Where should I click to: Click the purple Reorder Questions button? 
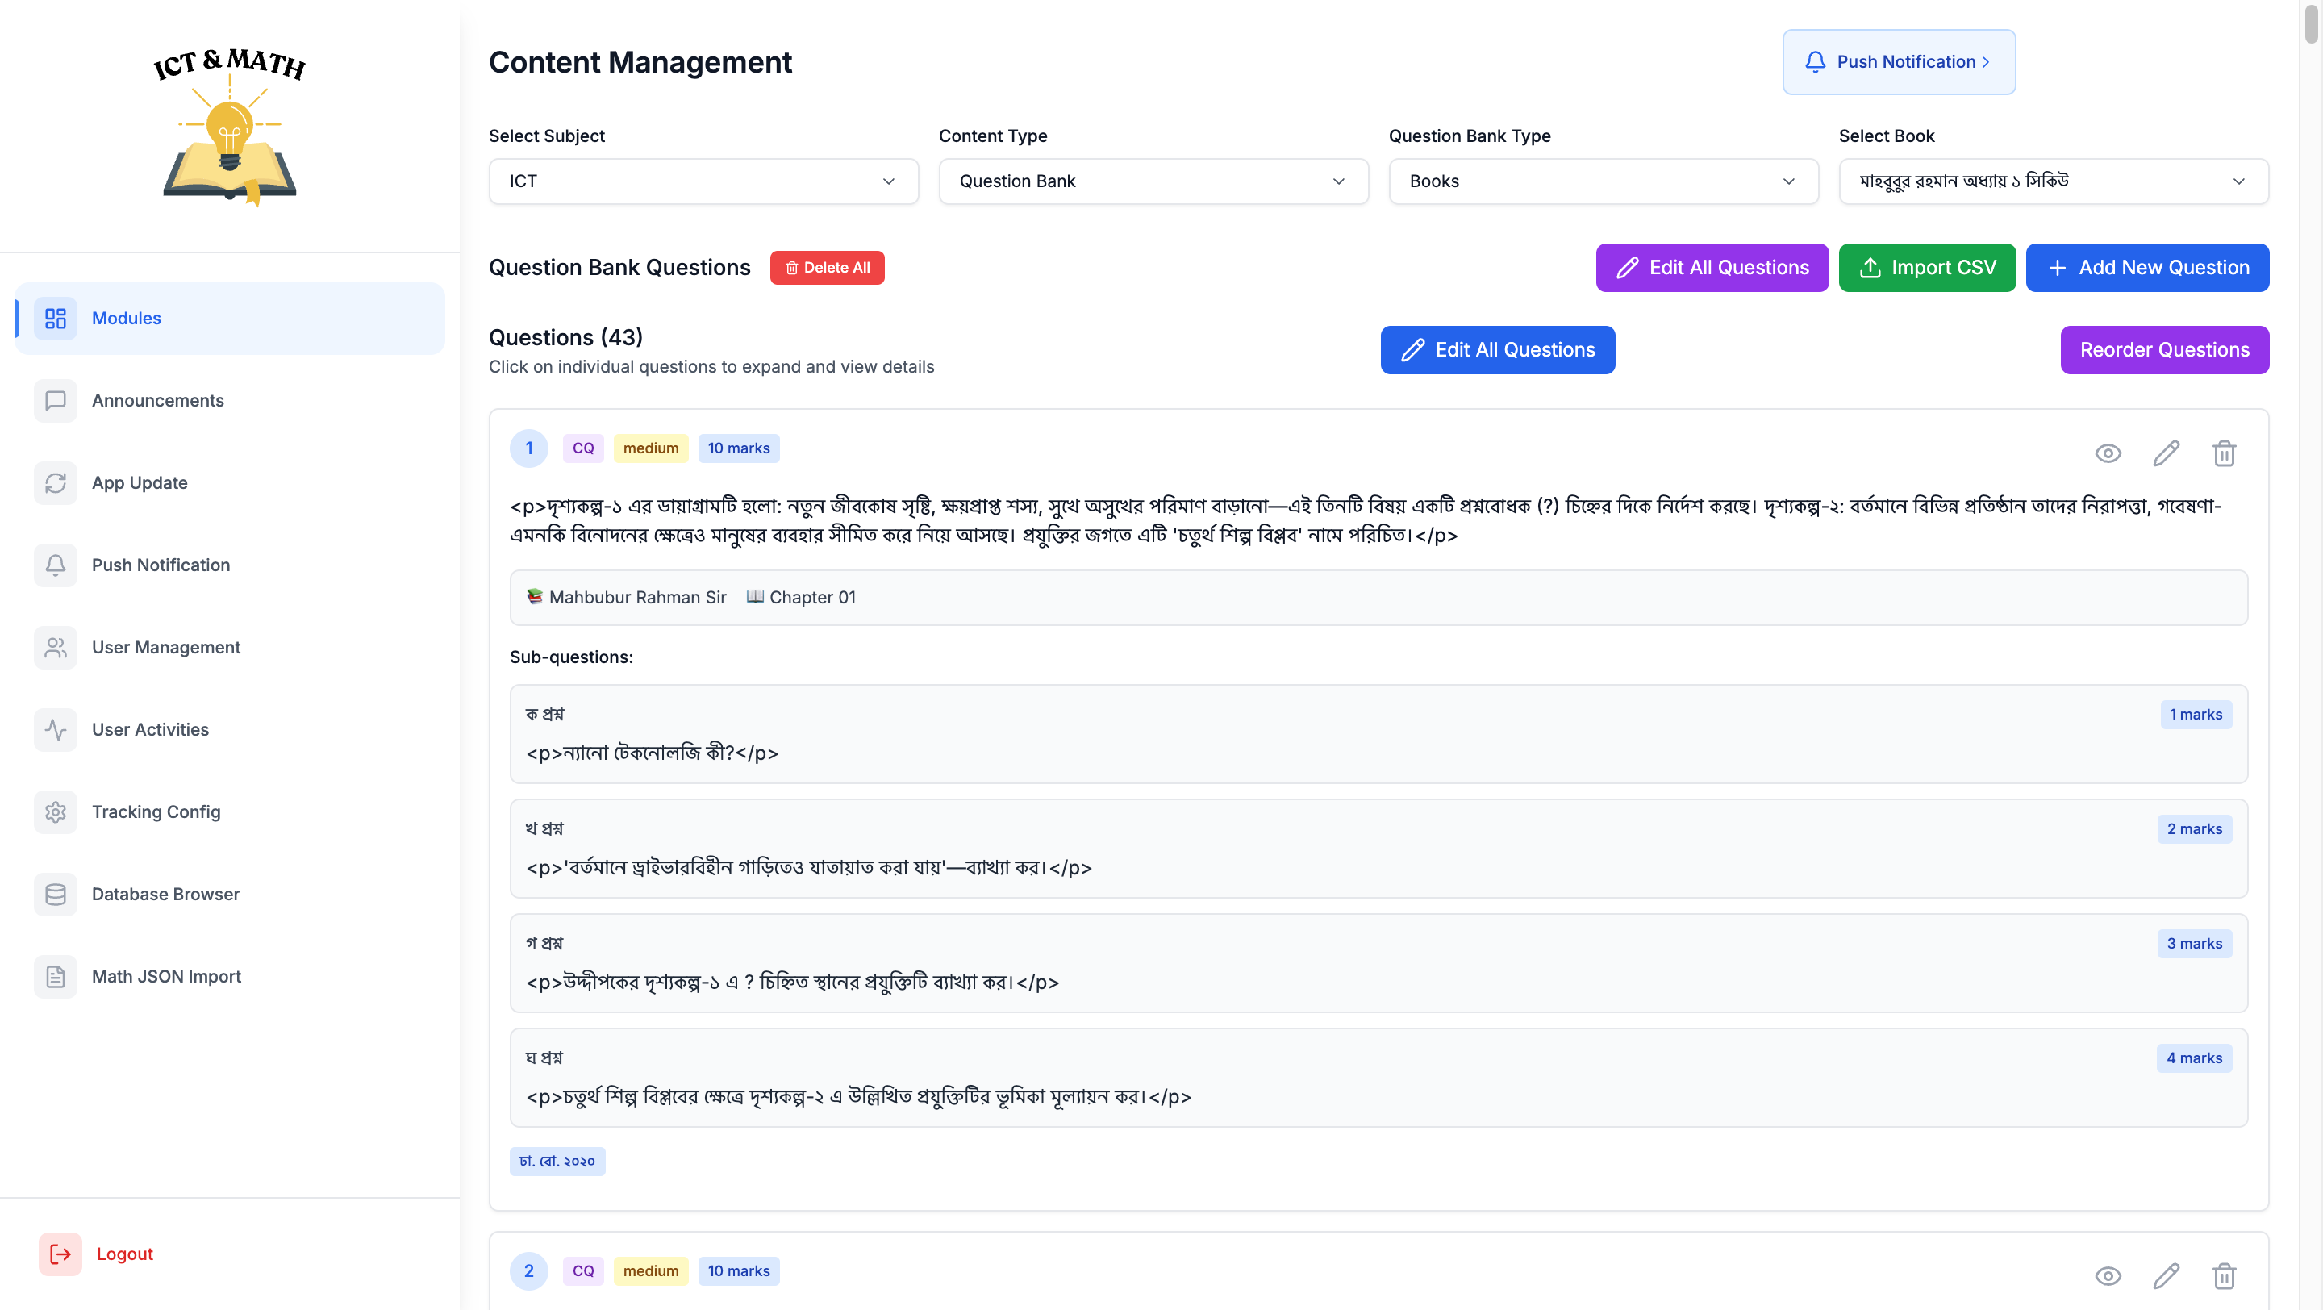pyautogui.click(x=2163, y=350)
